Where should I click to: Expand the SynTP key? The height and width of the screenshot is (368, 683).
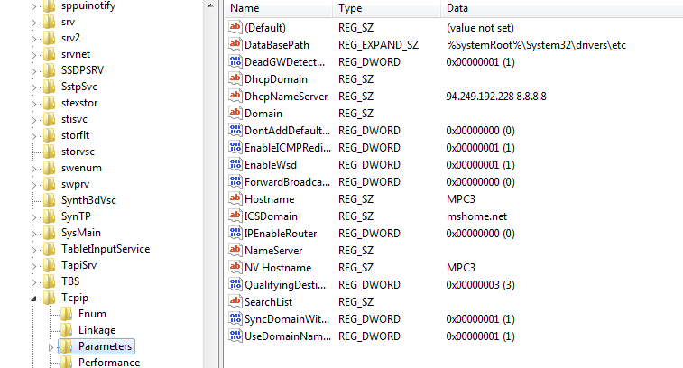click(x=33, y=217)
